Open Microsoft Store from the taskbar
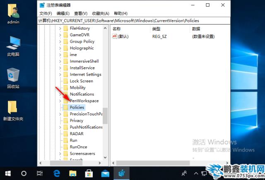Screen dimensions: 265x180 point(89,173)
